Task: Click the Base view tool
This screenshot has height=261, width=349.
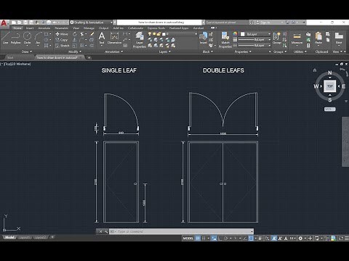Action: [x=339, y=38]
